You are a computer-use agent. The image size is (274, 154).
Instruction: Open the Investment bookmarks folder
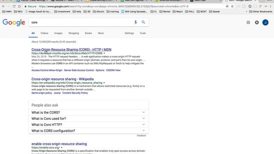(x=62, y=12)
